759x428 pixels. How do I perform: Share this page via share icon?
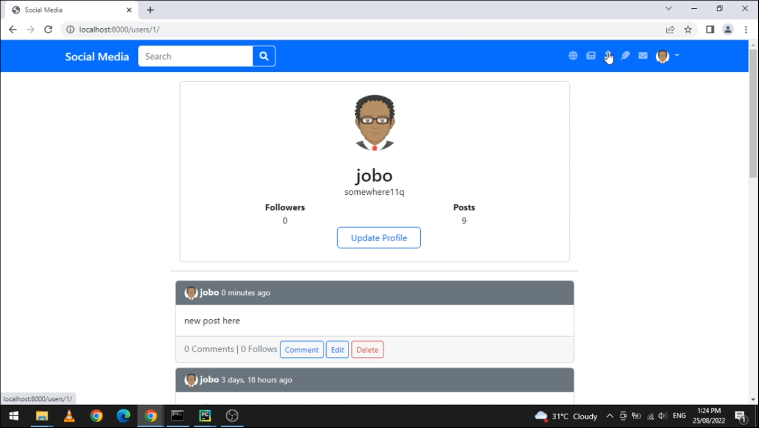tap(670, 29)
